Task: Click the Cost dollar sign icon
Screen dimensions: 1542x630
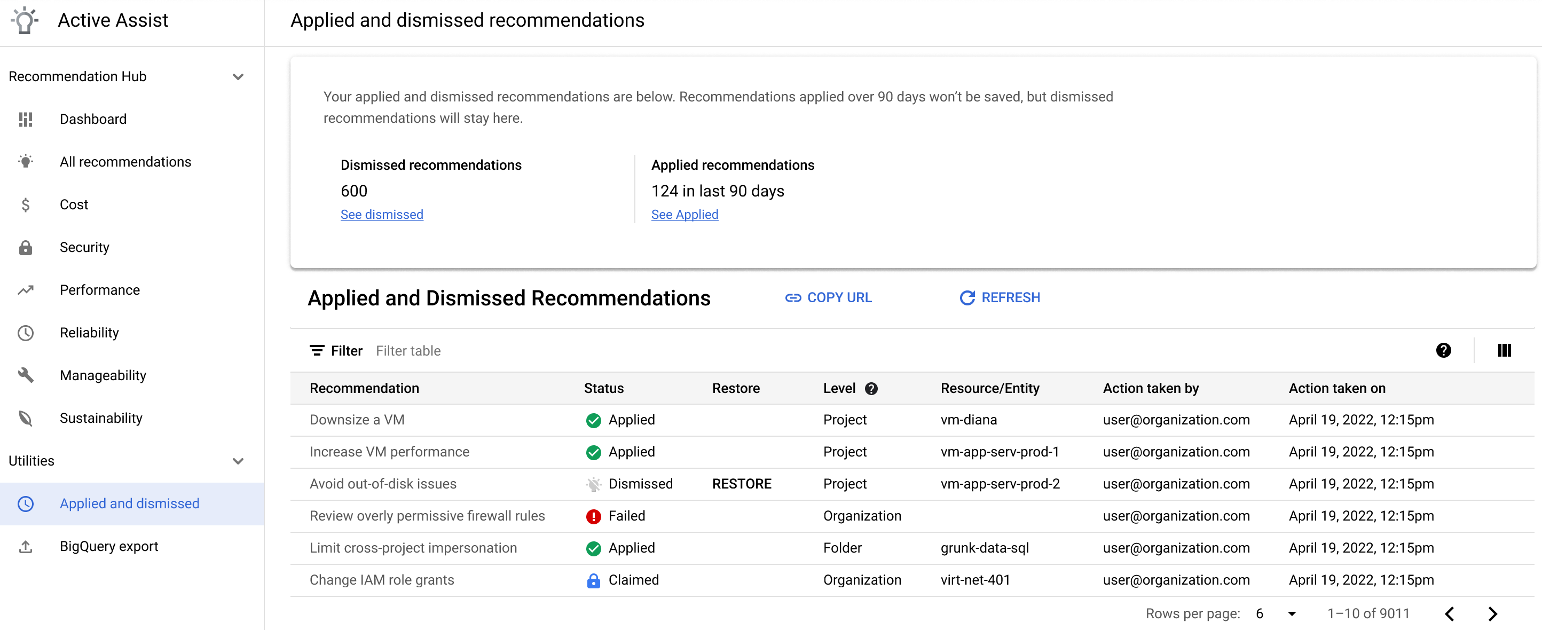Action: [x=27, y=204]
